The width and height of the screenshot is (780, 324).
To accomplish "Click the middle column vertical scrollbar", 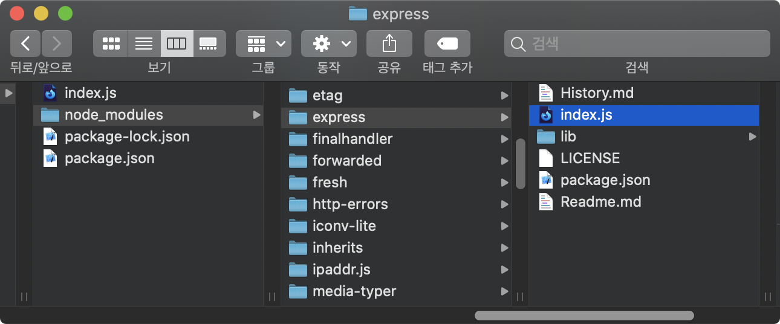I will [x=520, y=163].
